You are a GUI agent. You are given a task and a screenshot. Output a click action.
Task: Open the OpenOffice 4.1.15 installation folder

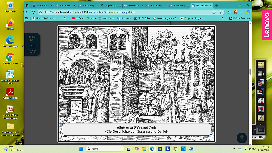(10, 129)
